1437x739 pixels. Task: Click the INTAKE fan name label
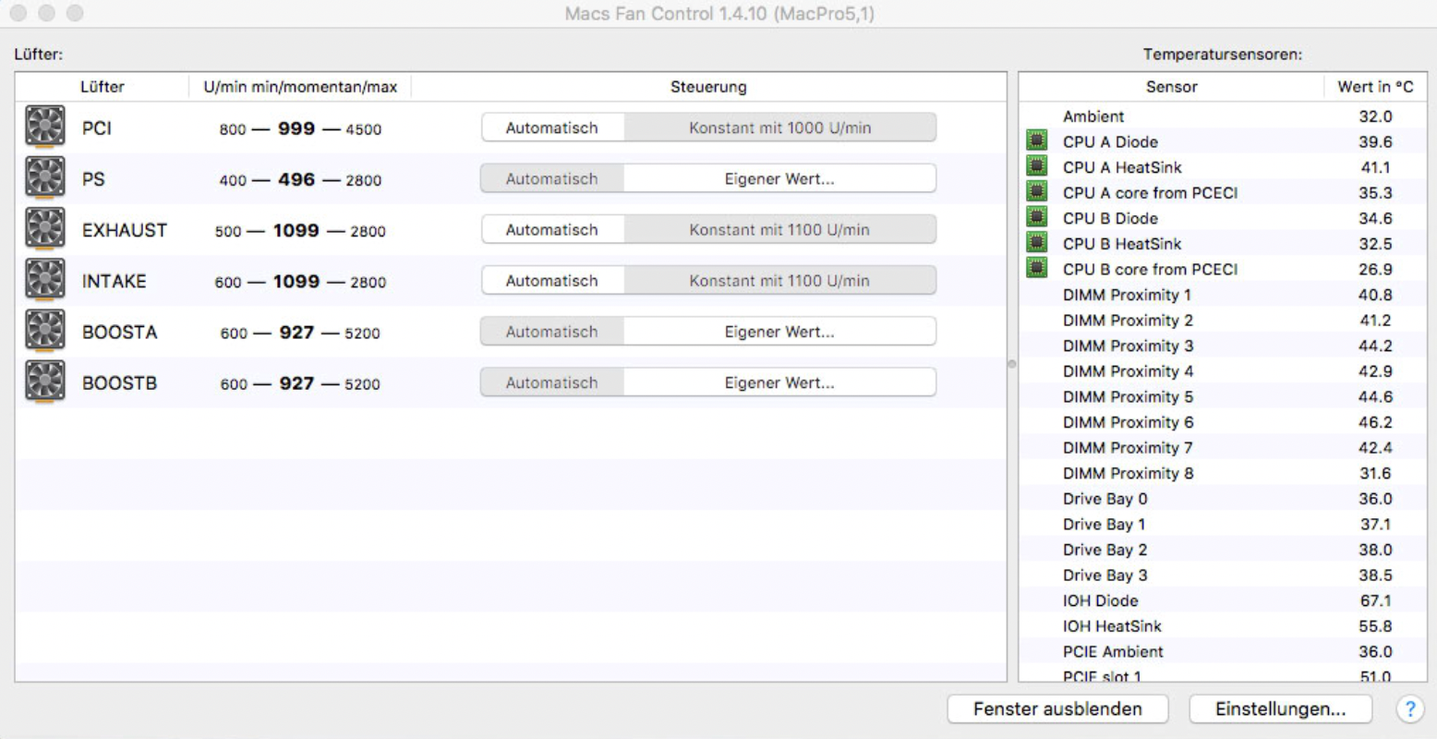pyautogui.click(x=115, y=281)
